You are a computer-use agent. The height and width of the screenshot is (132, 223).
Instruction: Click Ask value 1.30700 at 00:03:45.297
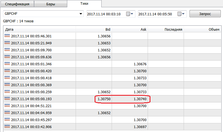(x=140, y=120)
